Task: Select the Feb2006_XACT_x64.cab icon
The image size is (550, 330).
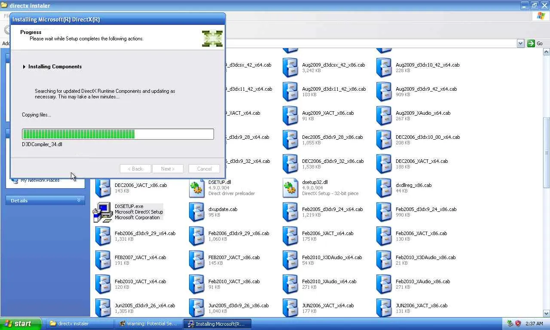Action: (x=290, y=236)
